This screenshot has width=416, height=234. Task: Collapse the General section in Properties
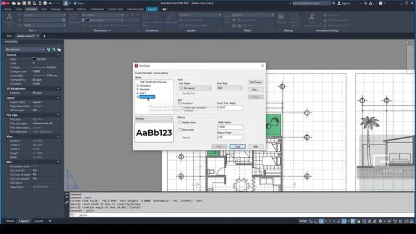pos(58,55)
